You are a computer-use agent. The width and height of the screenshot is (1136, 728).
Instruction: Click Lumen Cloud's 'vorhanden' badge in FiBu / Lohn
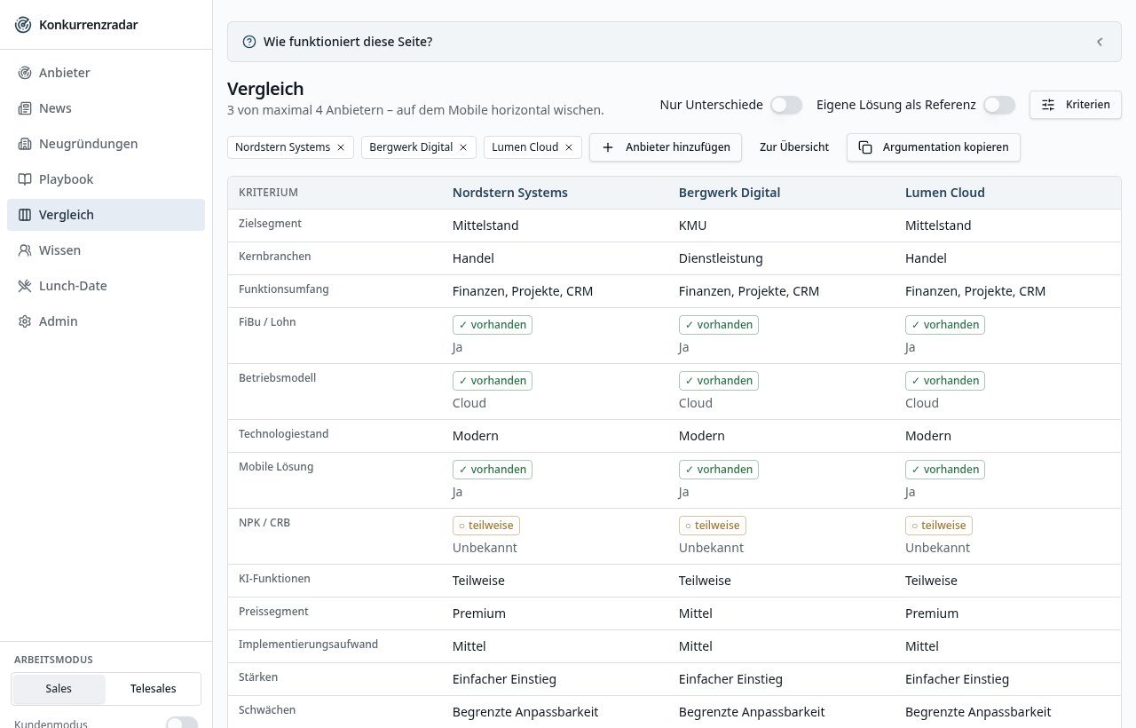(945, 325)
